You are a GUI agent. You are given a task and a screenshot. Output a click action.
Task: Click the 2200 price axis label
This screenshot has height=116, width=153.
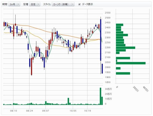(108, 47)
